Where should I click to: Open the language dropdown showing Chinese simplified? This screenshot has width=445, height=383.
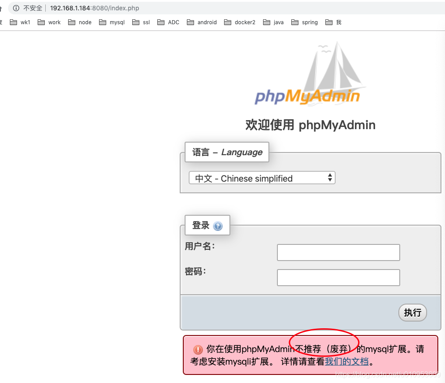[262, 178]
